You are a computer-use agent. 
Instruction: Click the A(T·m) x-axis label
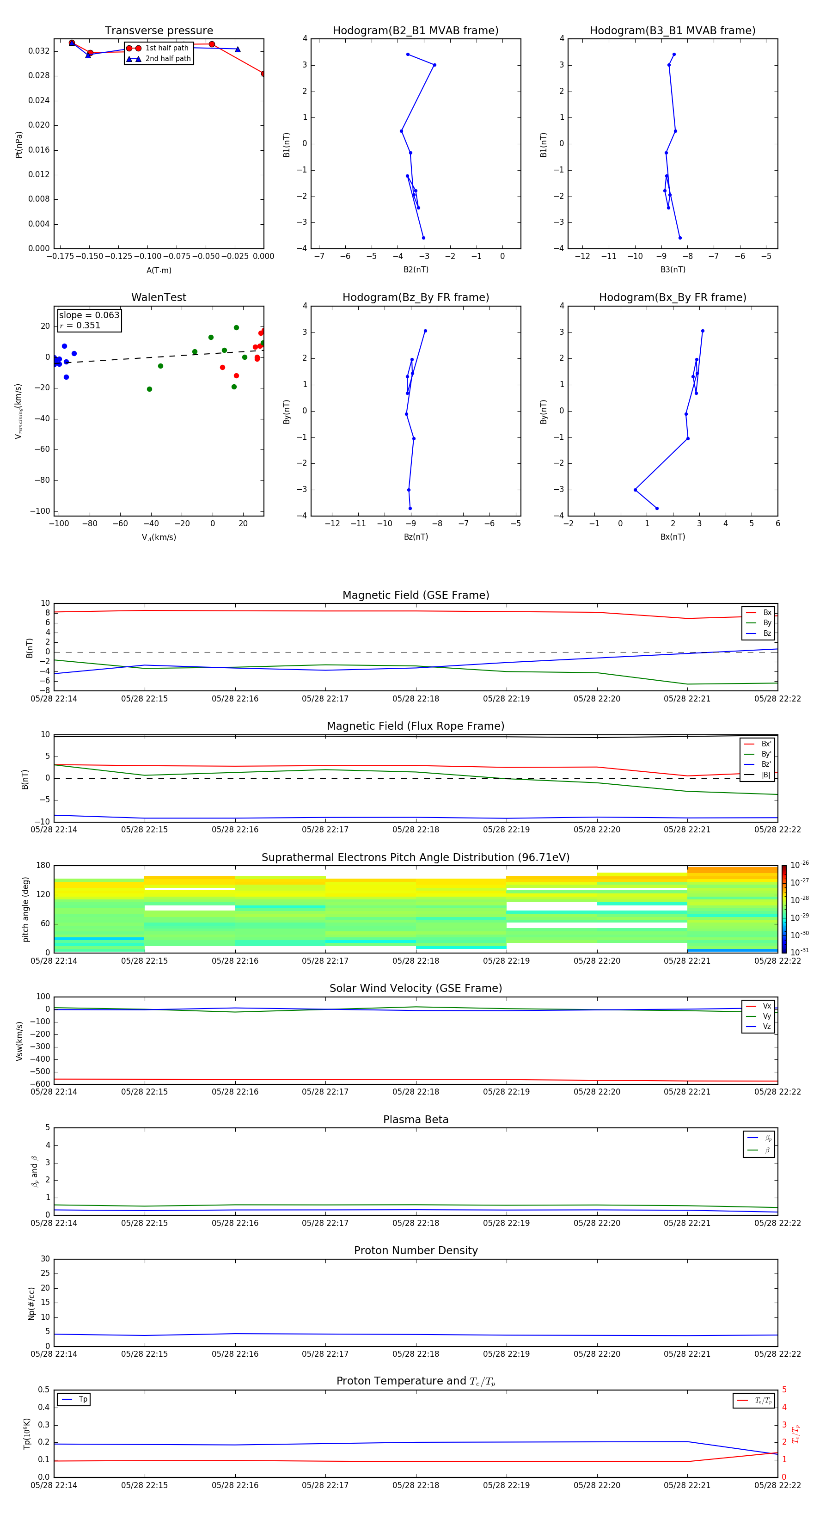pyautogui.click(x=159, y=270)
